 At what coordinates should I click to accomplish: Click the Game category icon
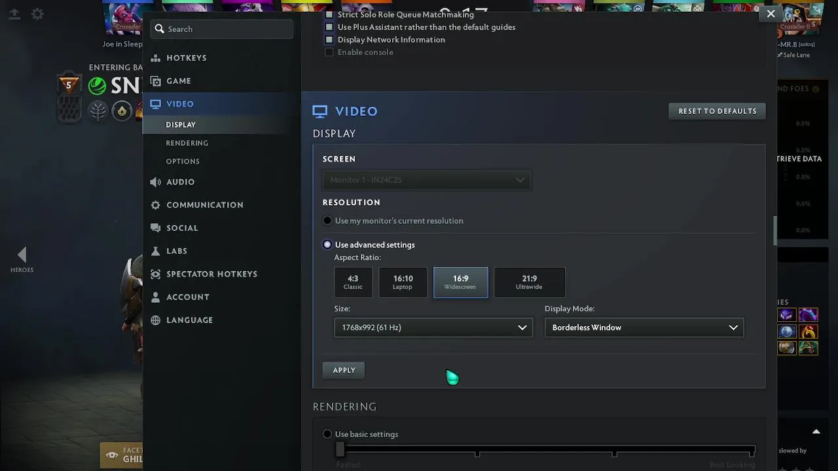point(155,81)
